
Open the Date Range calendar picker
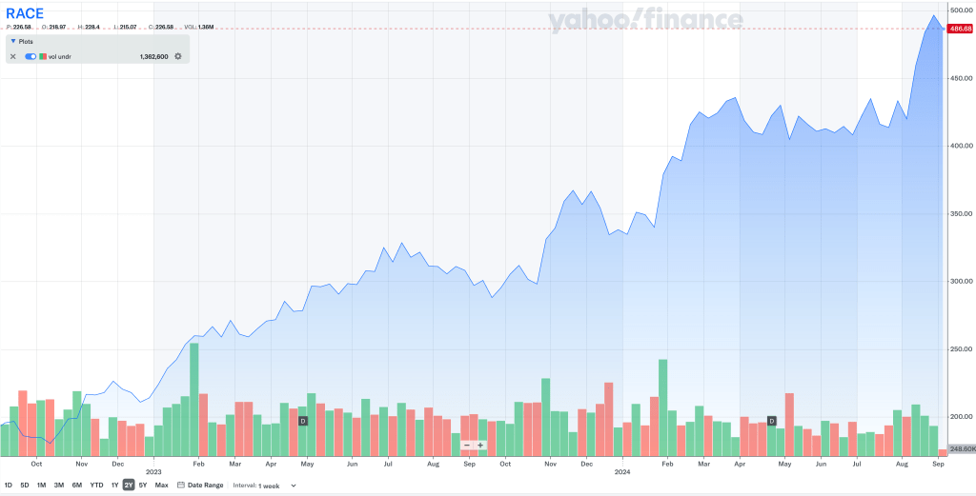tap(199, 485)
